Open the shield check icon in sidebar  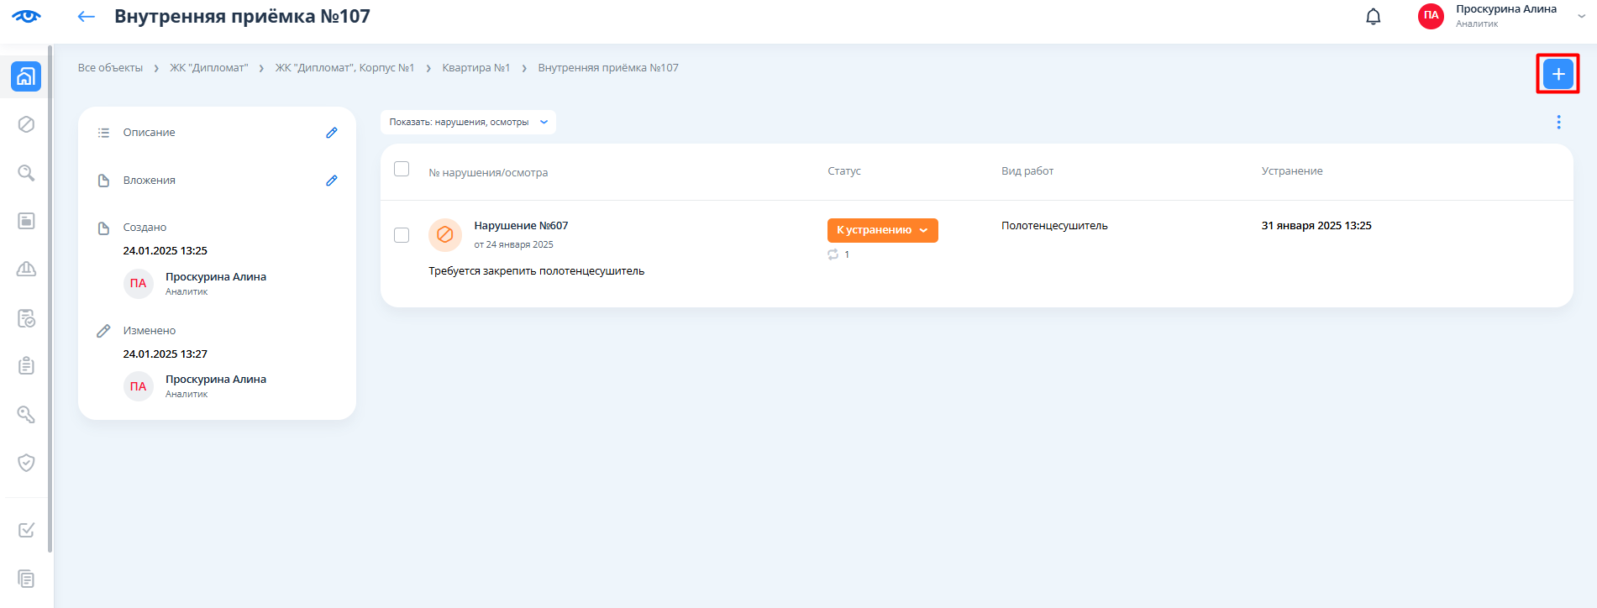(x=26, y=463)
